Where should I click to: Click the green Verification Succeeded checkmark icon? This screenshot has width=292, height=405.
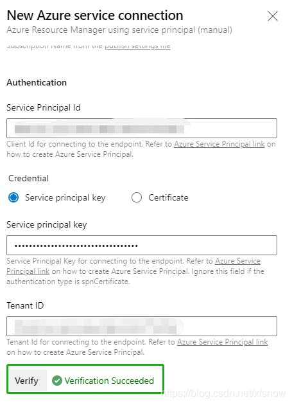[57, 381]
